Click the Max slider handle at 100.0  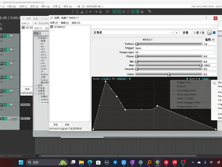pos(201,65)
